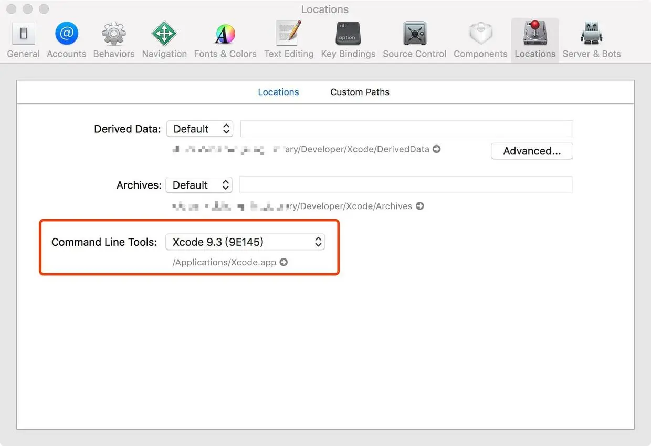
Task: Open the Navigation preferences pane
Action: click(164, 40)
